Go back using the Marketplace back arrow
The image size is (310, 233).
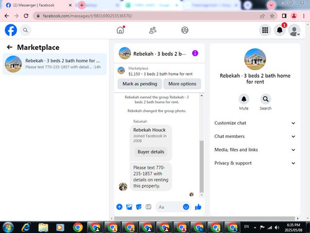click(x=9, y=47)
